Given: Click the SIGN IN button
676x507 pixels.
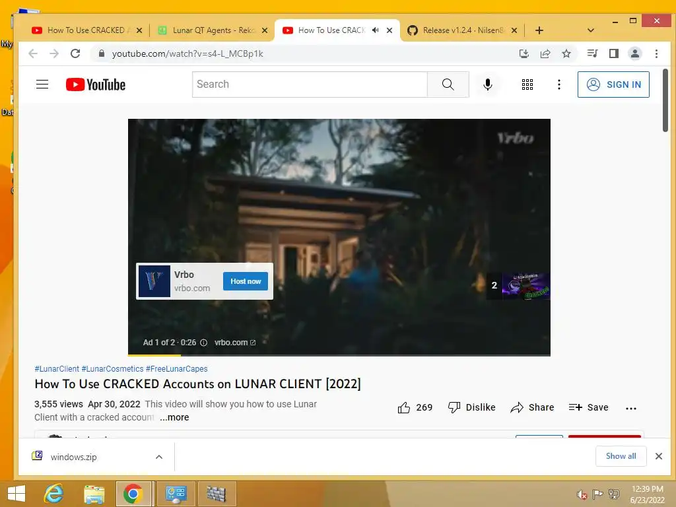Looking at the screenshot, I should tap(613, 84).
